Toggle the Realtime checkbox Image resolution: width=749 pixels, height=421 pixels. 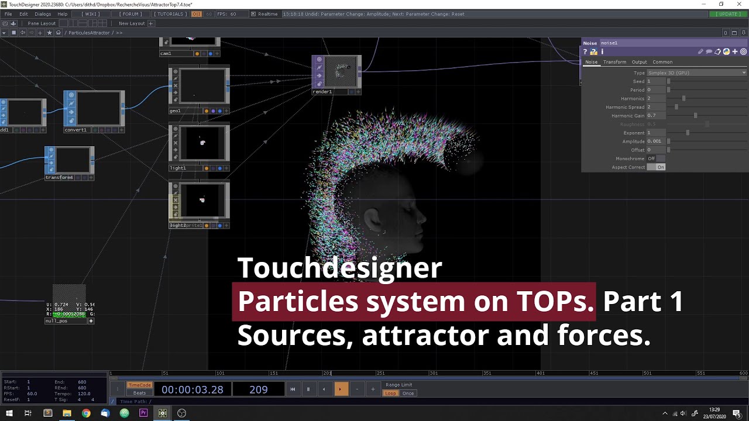(253, 14)
